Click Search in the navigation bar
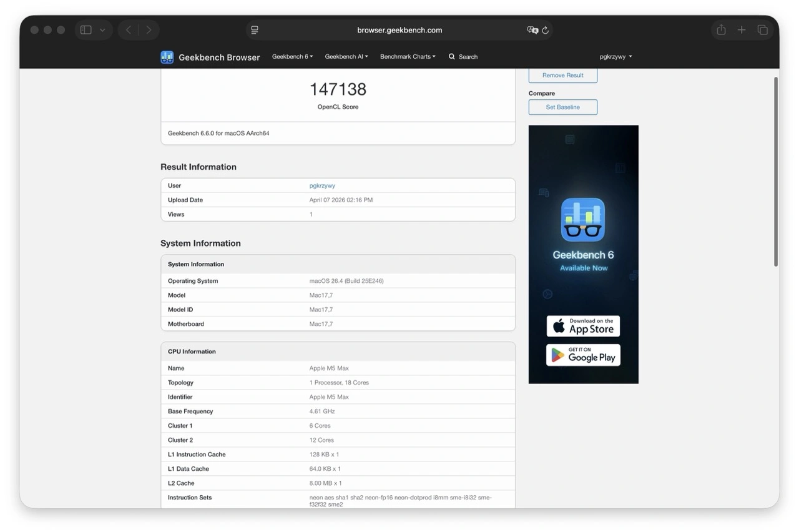 click(463, 57)
